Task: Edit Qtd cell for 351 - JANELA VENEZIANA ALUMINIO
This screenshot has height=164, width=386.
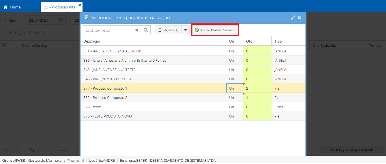Action: click(257, 51)
